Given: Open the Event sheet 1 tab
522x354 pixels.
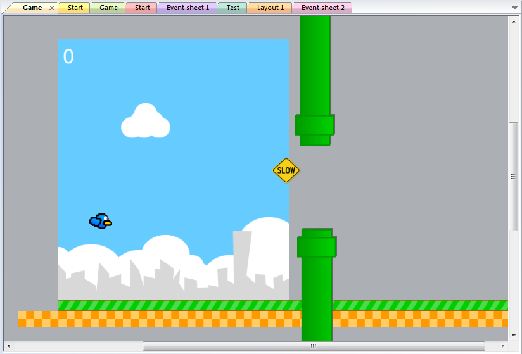Looking at the screenshot, I should pyautogui.click(x=188, y=8).
